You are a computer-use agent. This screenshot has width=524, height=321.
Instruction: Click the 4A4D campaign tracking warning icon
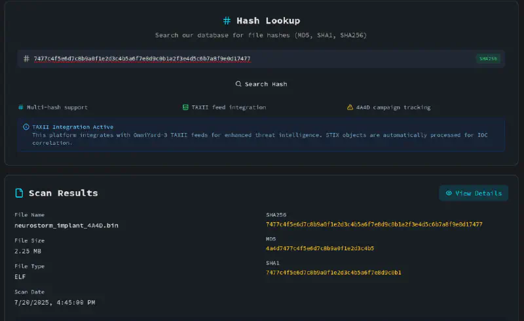click(350, 107)
